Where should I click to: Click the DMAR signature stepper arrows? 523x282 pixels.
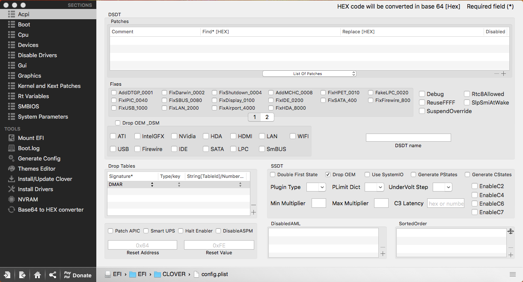(x=152, y=185)
